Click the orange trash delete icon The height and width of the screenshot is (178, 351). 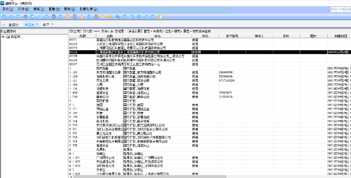[x=82, y=16]
